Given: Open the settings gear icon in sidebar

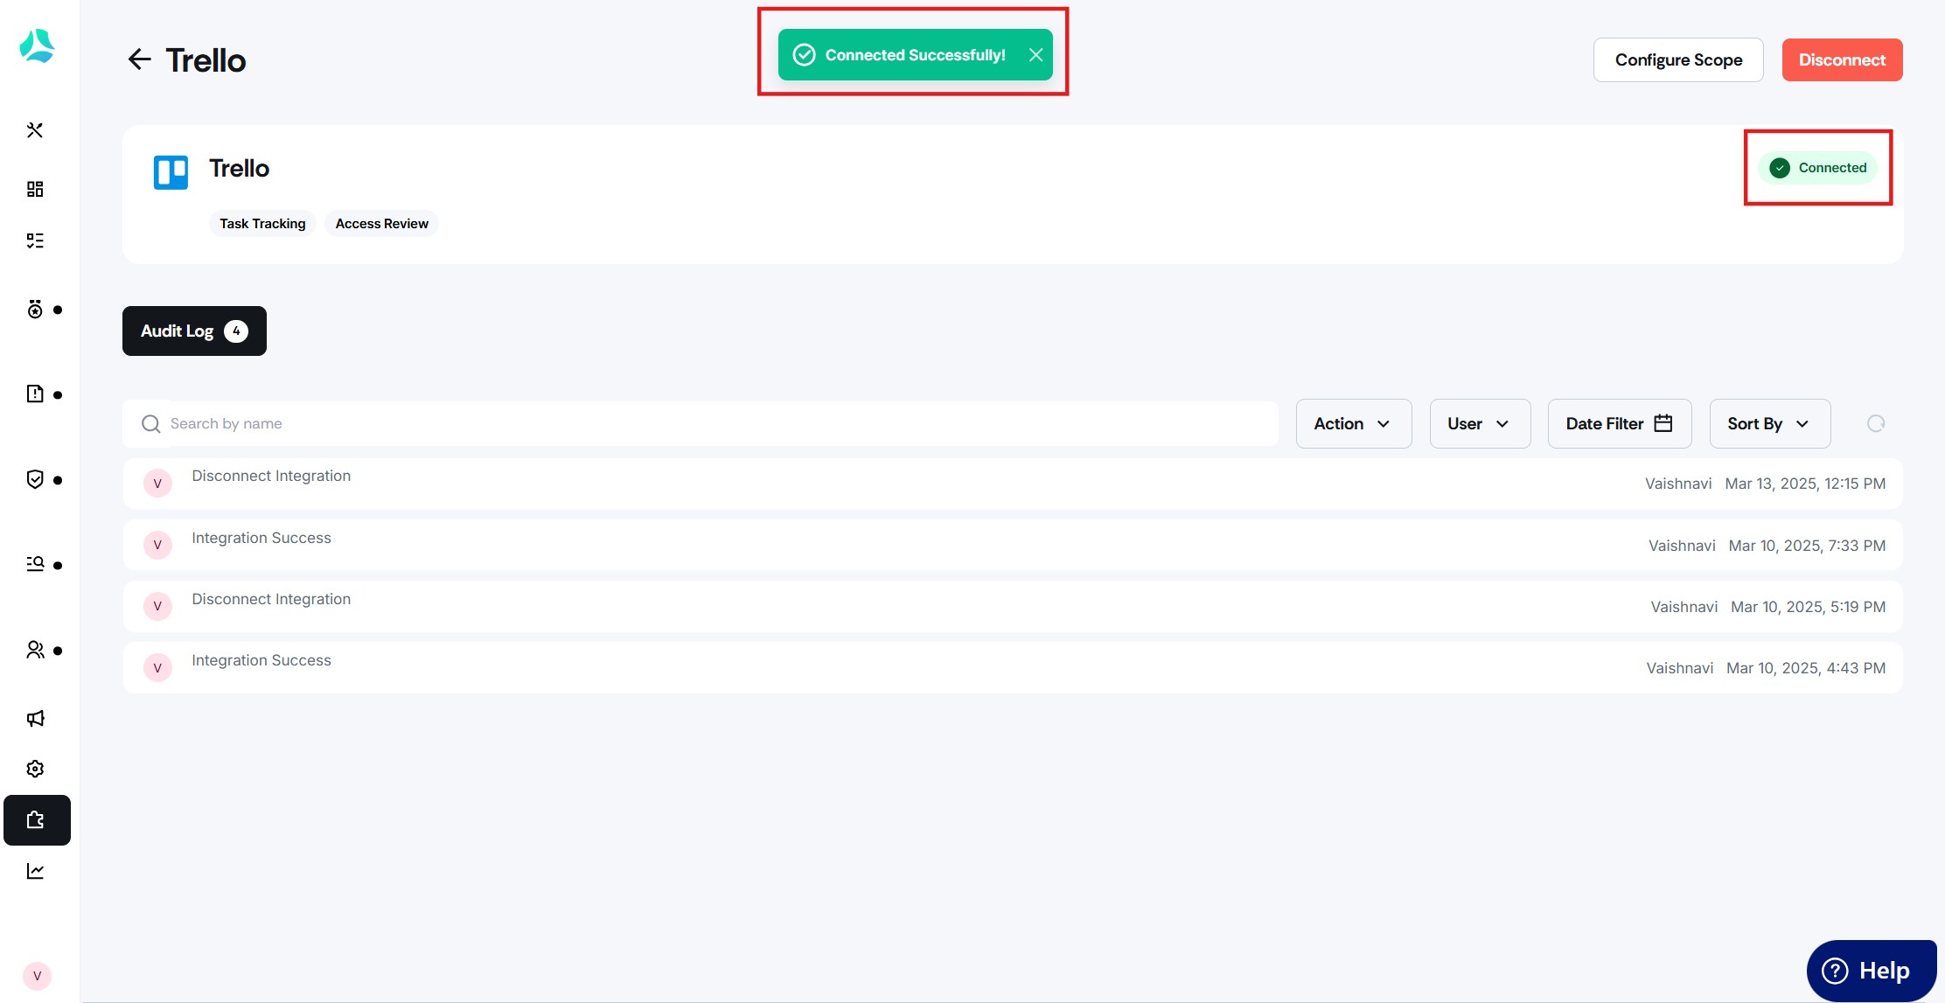Looking at the screenshot, I should 35,769.
